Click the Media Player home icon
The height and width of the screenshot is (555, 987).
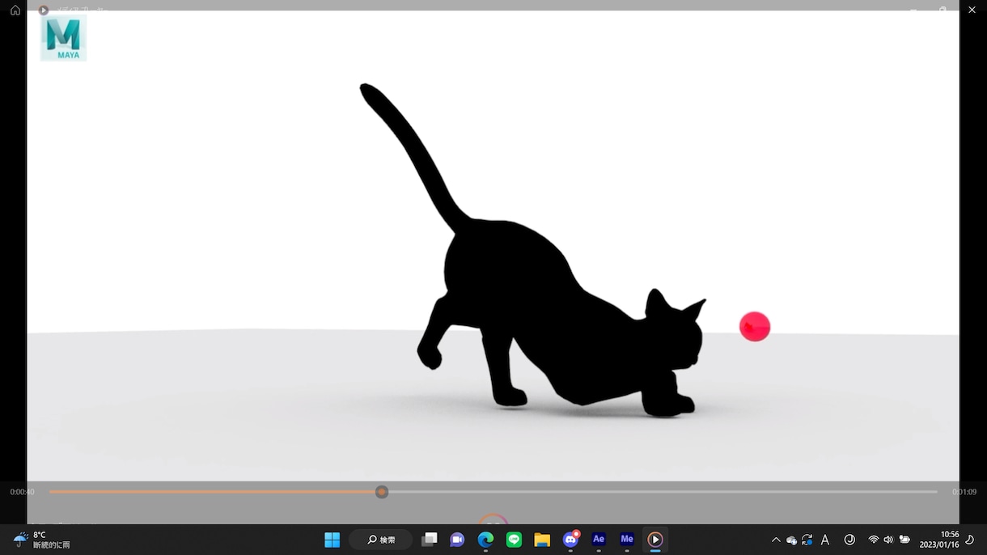[x=15, y=11]
